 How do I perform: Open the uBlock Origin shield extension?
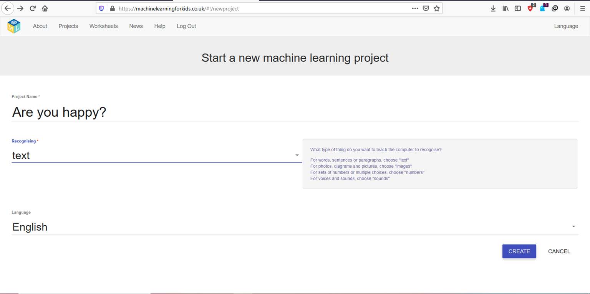[530, 8]
